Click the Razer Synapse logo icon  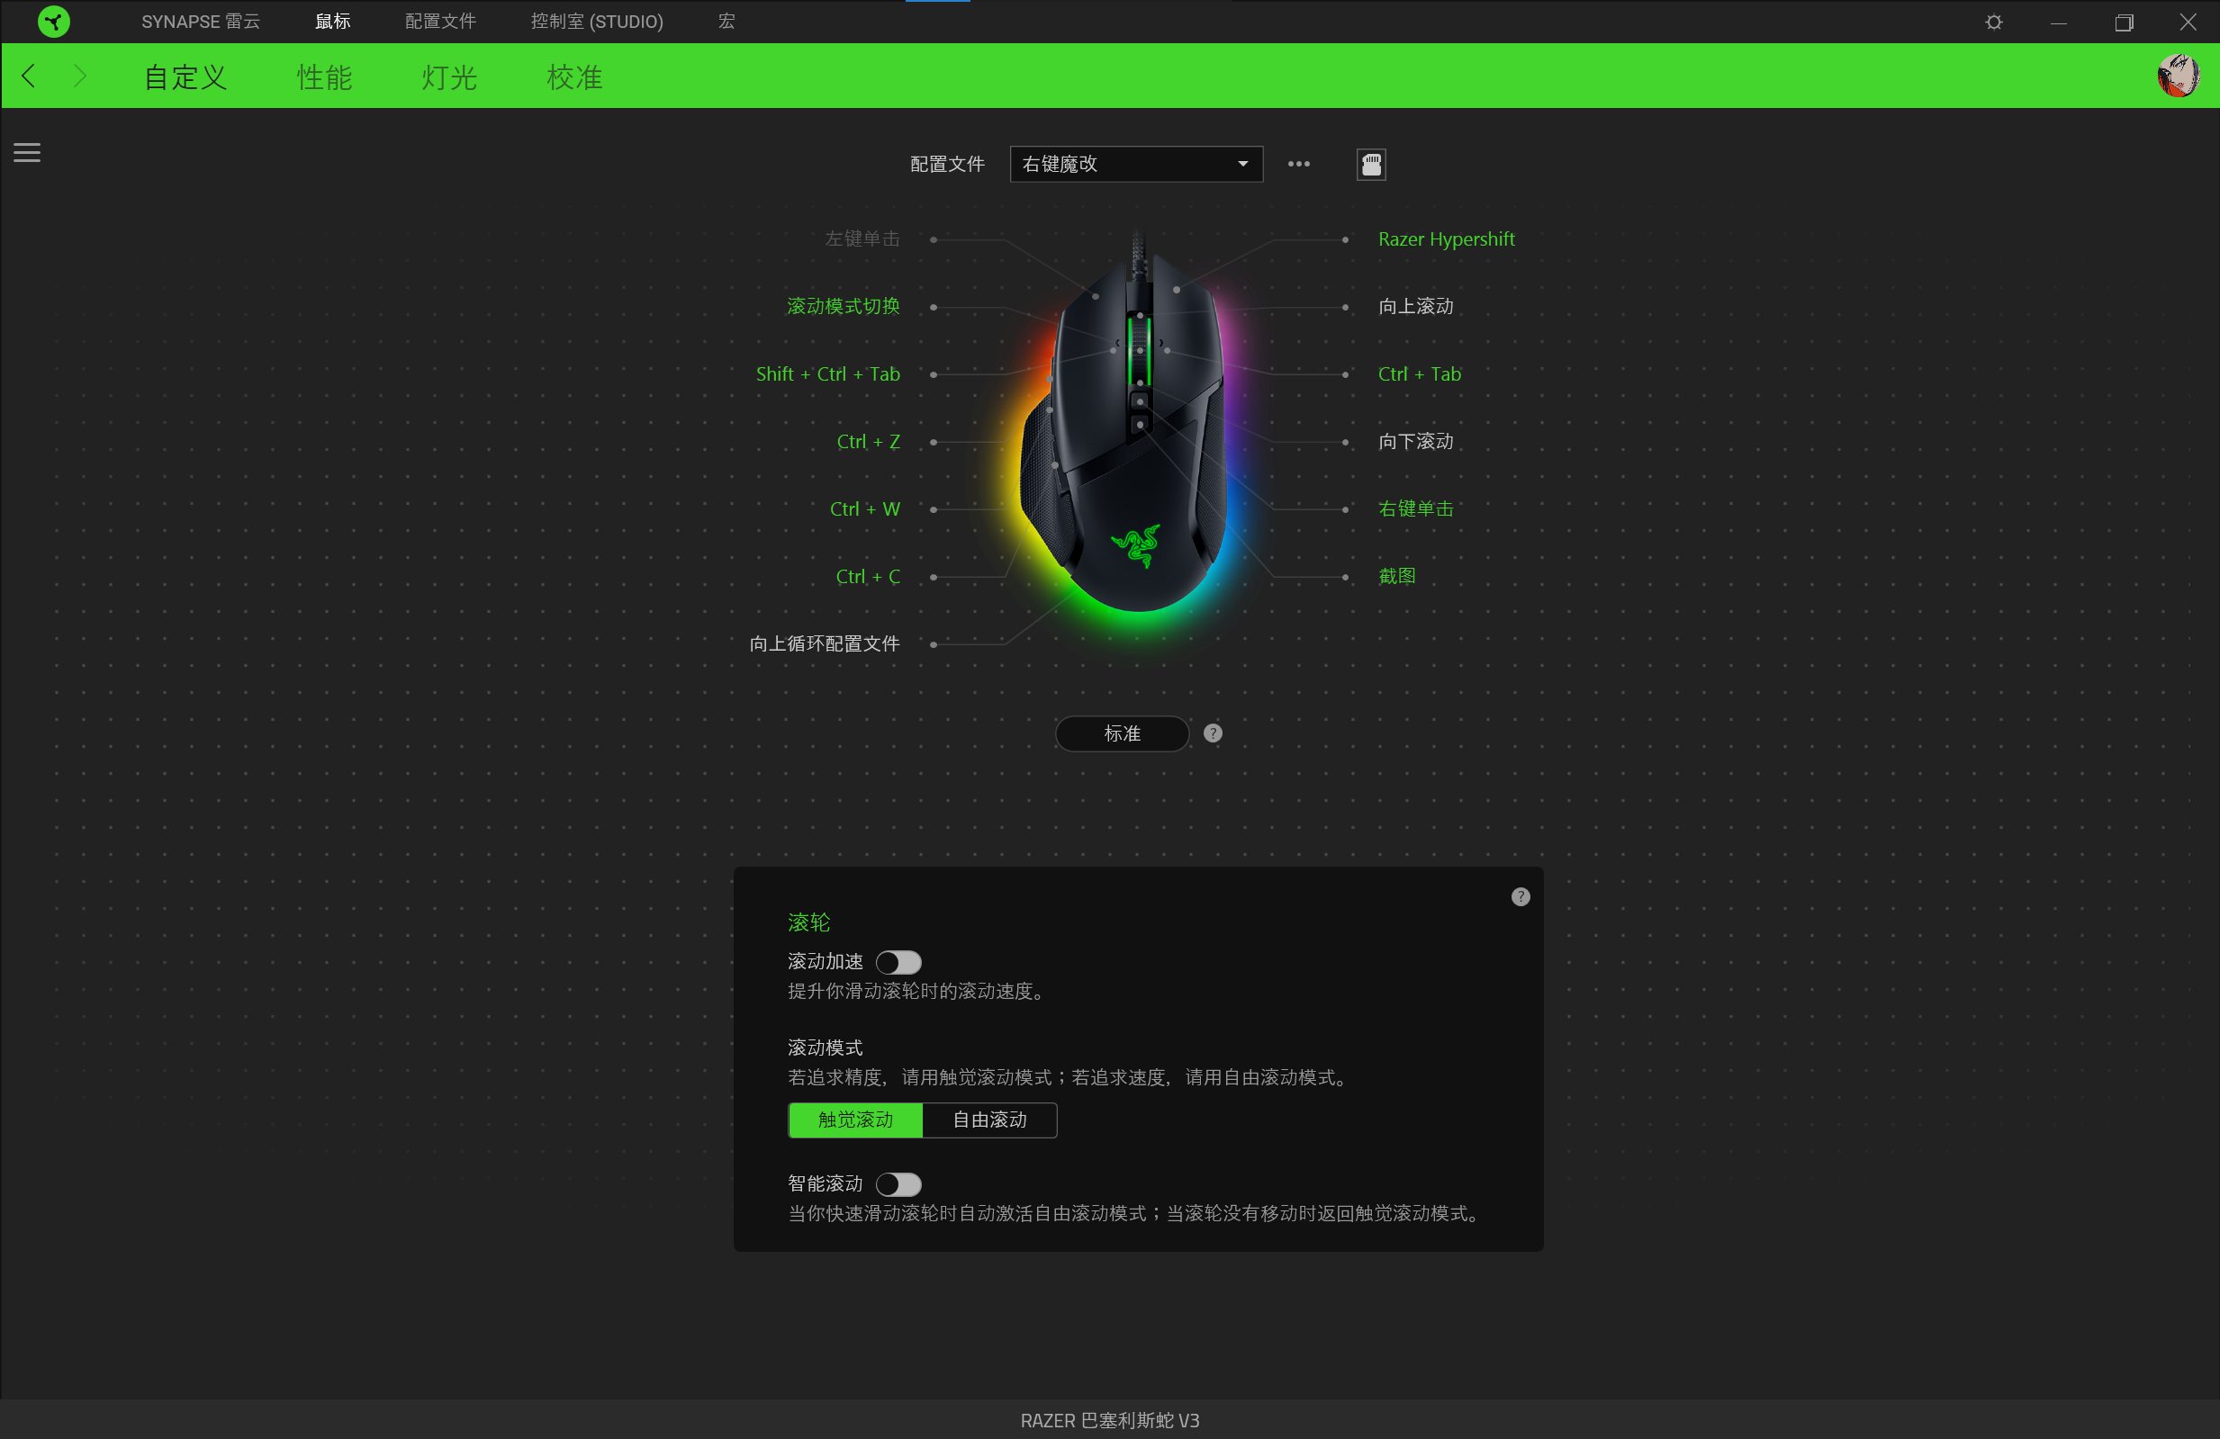click(x=54, y=22)
